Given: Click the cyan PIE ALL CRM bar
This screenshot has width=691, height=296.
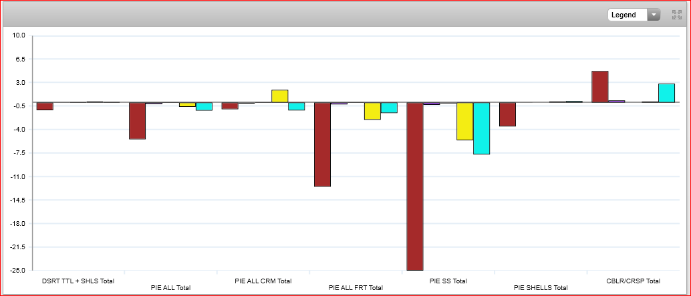Looking at the screenshot, I should pos(296,106).
